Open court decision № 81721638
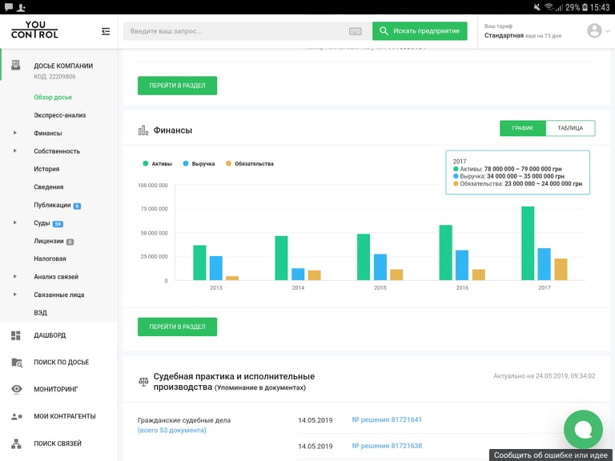 (387, 446)
